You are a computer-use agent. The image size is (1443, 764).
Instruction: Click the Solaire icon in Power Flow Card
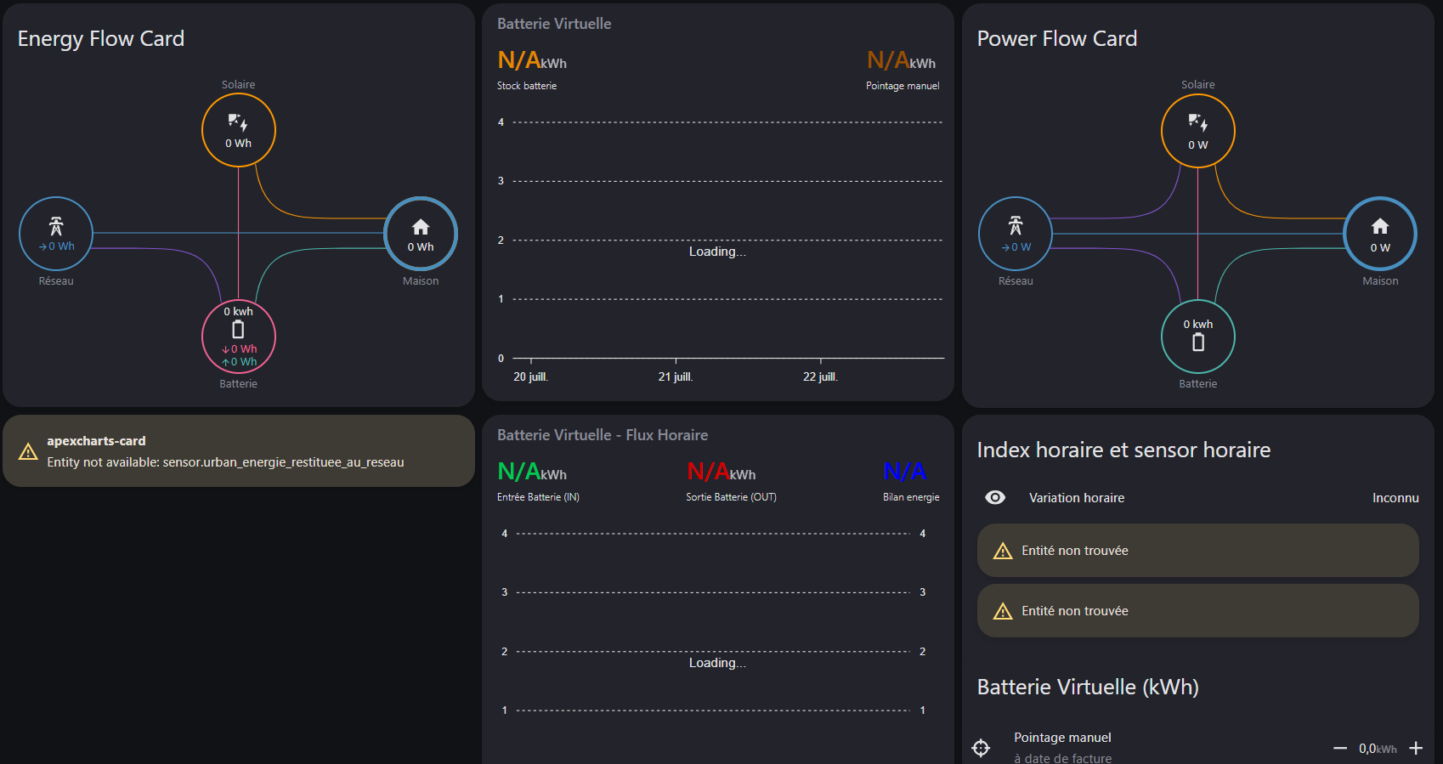pyautogui.click(x=1197, y=123)
